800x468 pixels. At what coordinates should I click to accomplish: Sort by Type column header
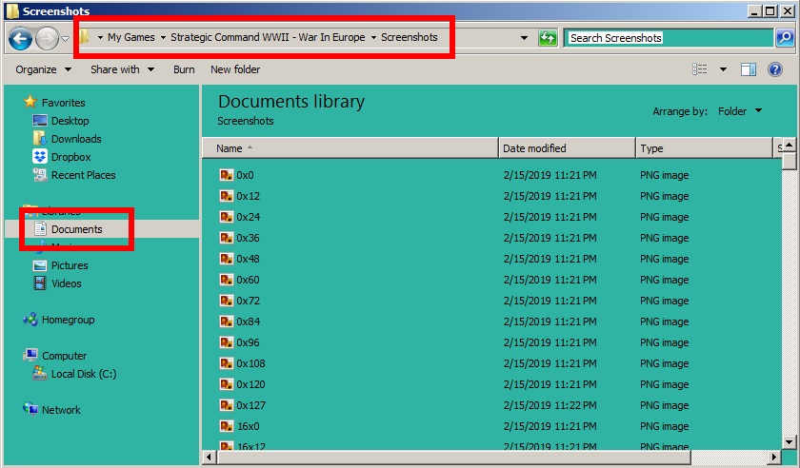click(705, 148)
